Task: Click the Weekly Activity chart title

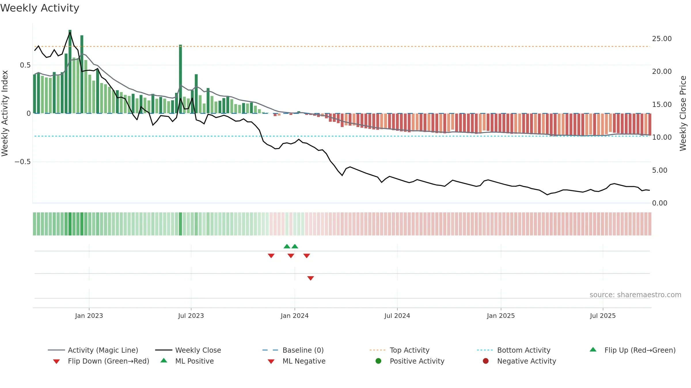Action: pos(40,8)
